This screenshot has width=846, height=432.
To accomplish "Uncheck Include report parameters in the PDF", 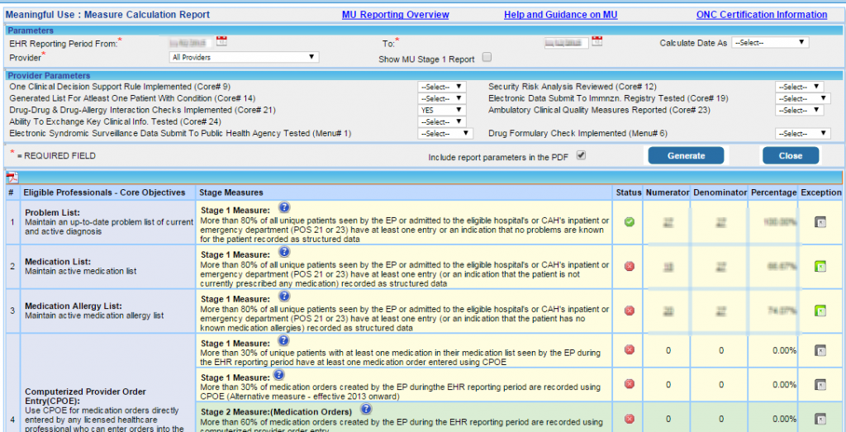I will (581, 154).
